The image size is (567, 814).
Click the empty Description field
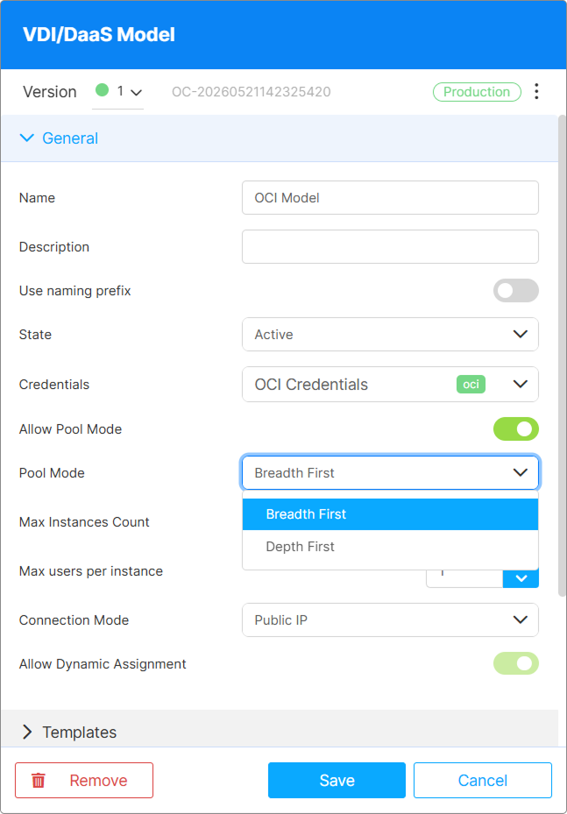pos(390,246)
